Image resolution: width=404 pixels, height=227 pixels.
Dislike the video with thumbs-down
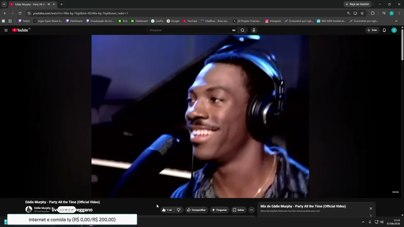tap(179, 210)
